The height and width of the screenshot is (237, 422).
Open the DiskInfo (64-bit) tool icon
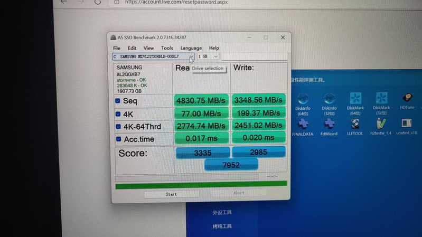(x=303, y=99)
